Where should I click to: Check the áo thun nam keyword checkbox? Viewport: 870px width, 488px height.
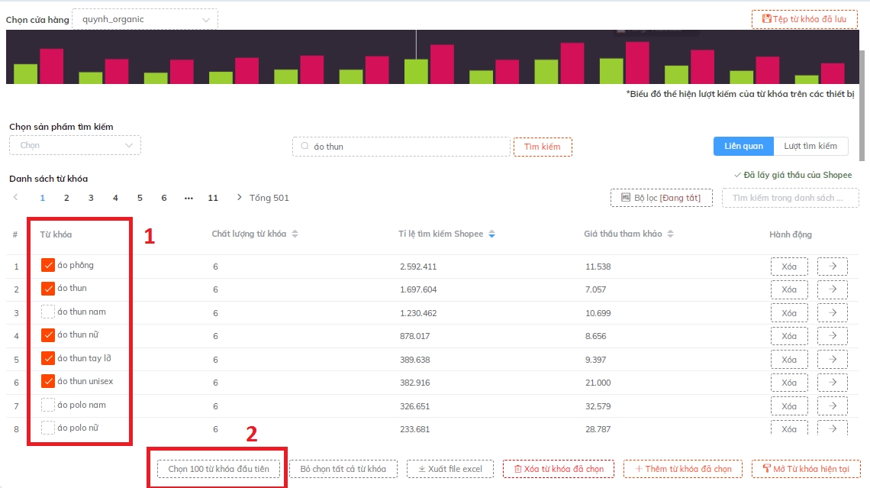pyautogui.click(x=48, y=312)
